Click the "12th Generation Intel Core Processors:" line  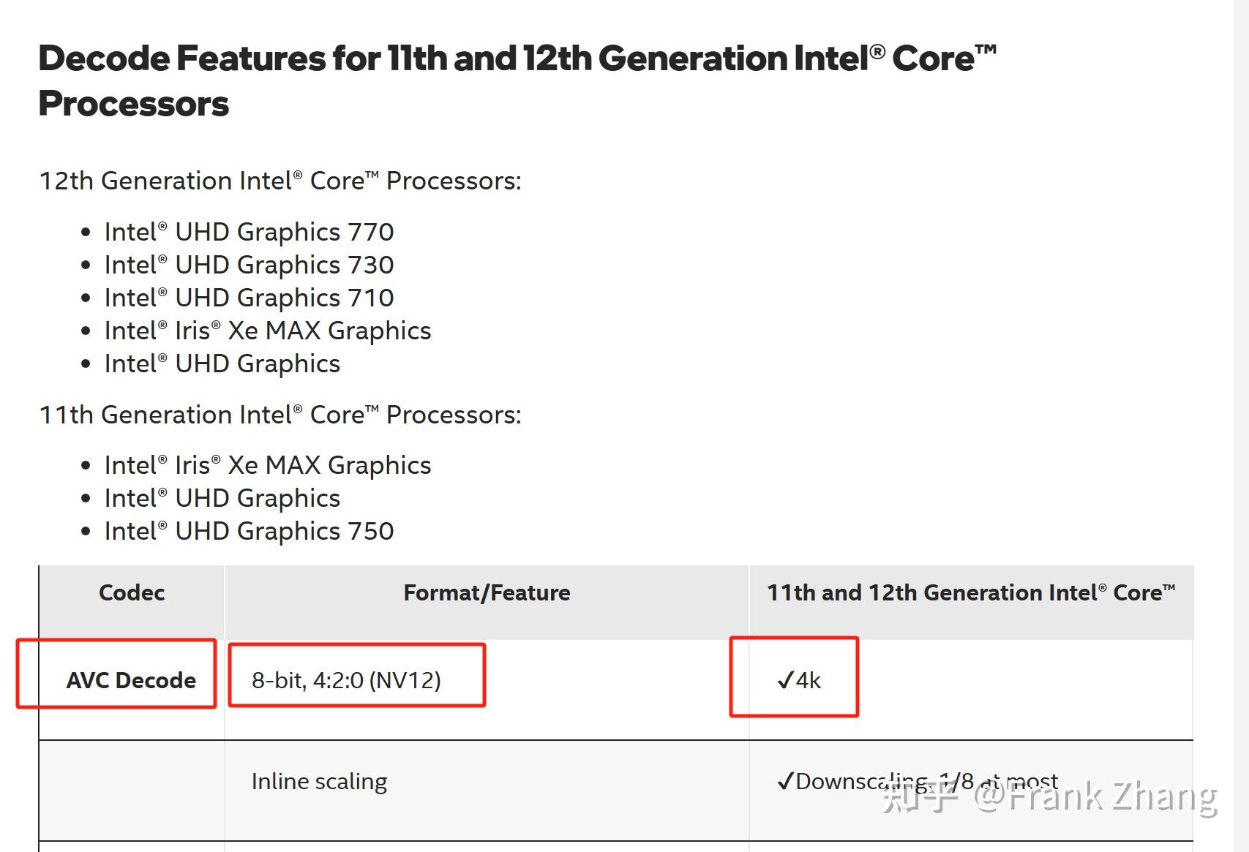pyautogui.click(x=280, y=181)
